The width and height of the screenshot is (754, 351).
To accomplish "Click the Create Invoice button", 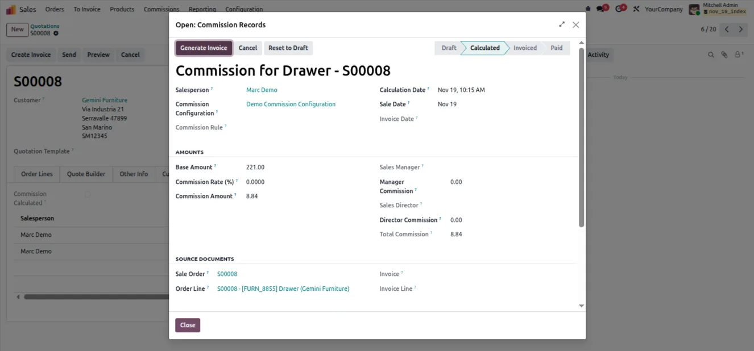I will tap(31, 55).
